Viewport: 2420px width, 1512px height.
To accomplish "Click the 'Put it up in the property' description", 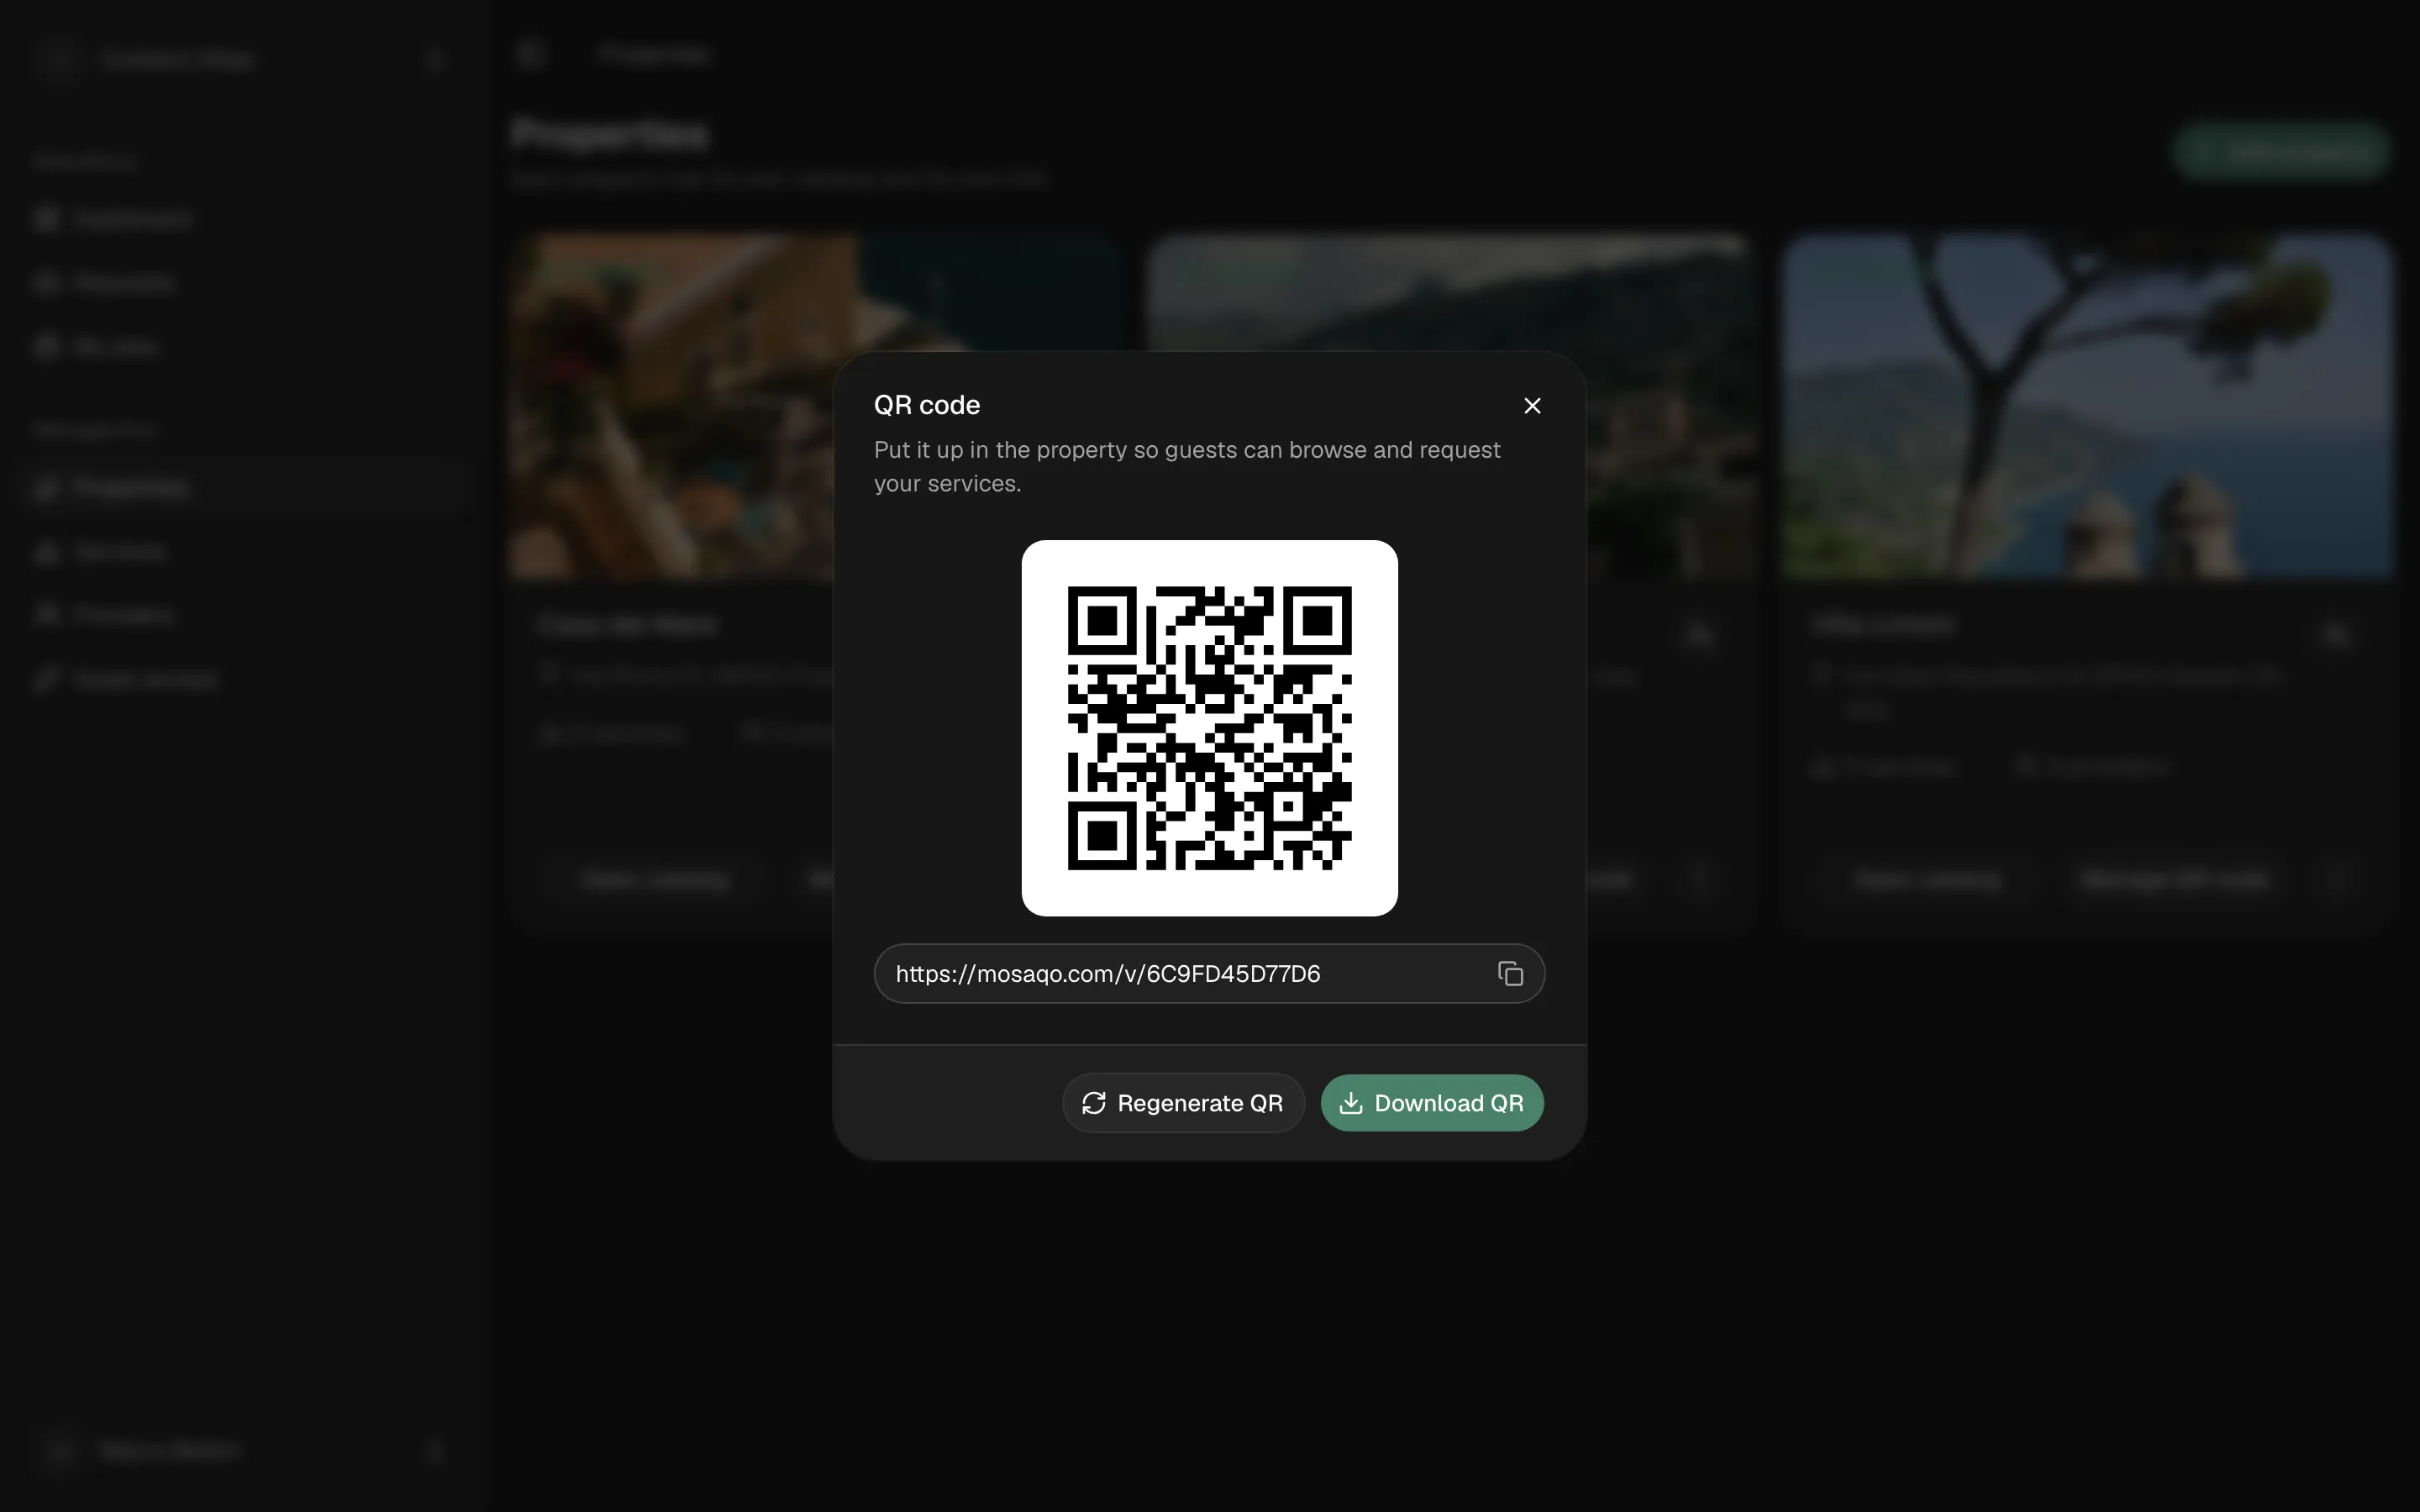I will [1187, 466].
